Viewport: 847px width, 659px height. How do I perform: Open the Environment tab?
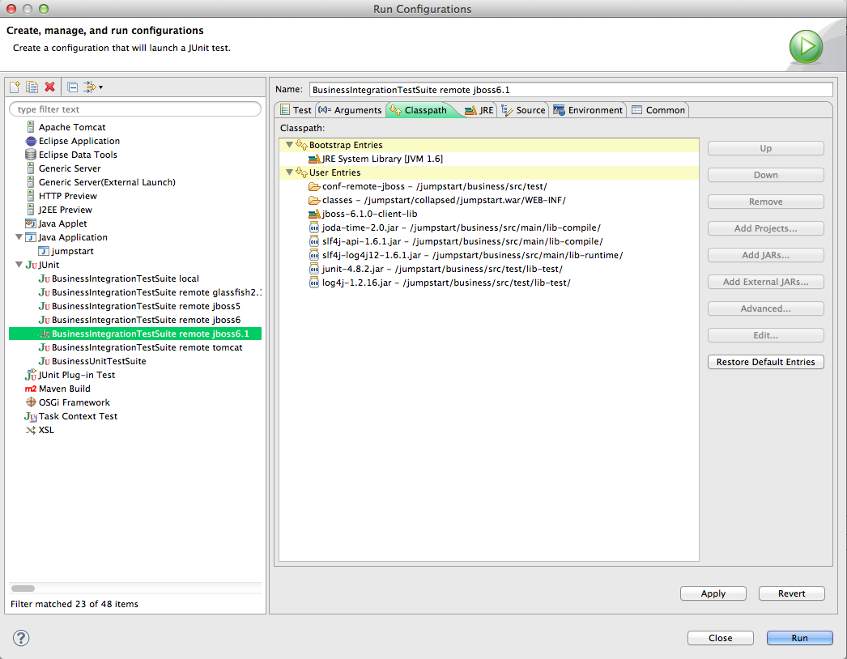pyautogui.click(x=588, y=110)
